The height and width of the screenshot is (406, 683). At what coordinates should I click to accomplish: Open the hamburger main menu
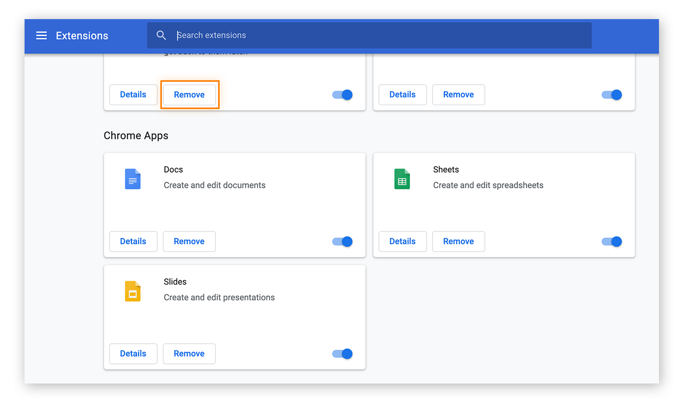tap(42, 36)
